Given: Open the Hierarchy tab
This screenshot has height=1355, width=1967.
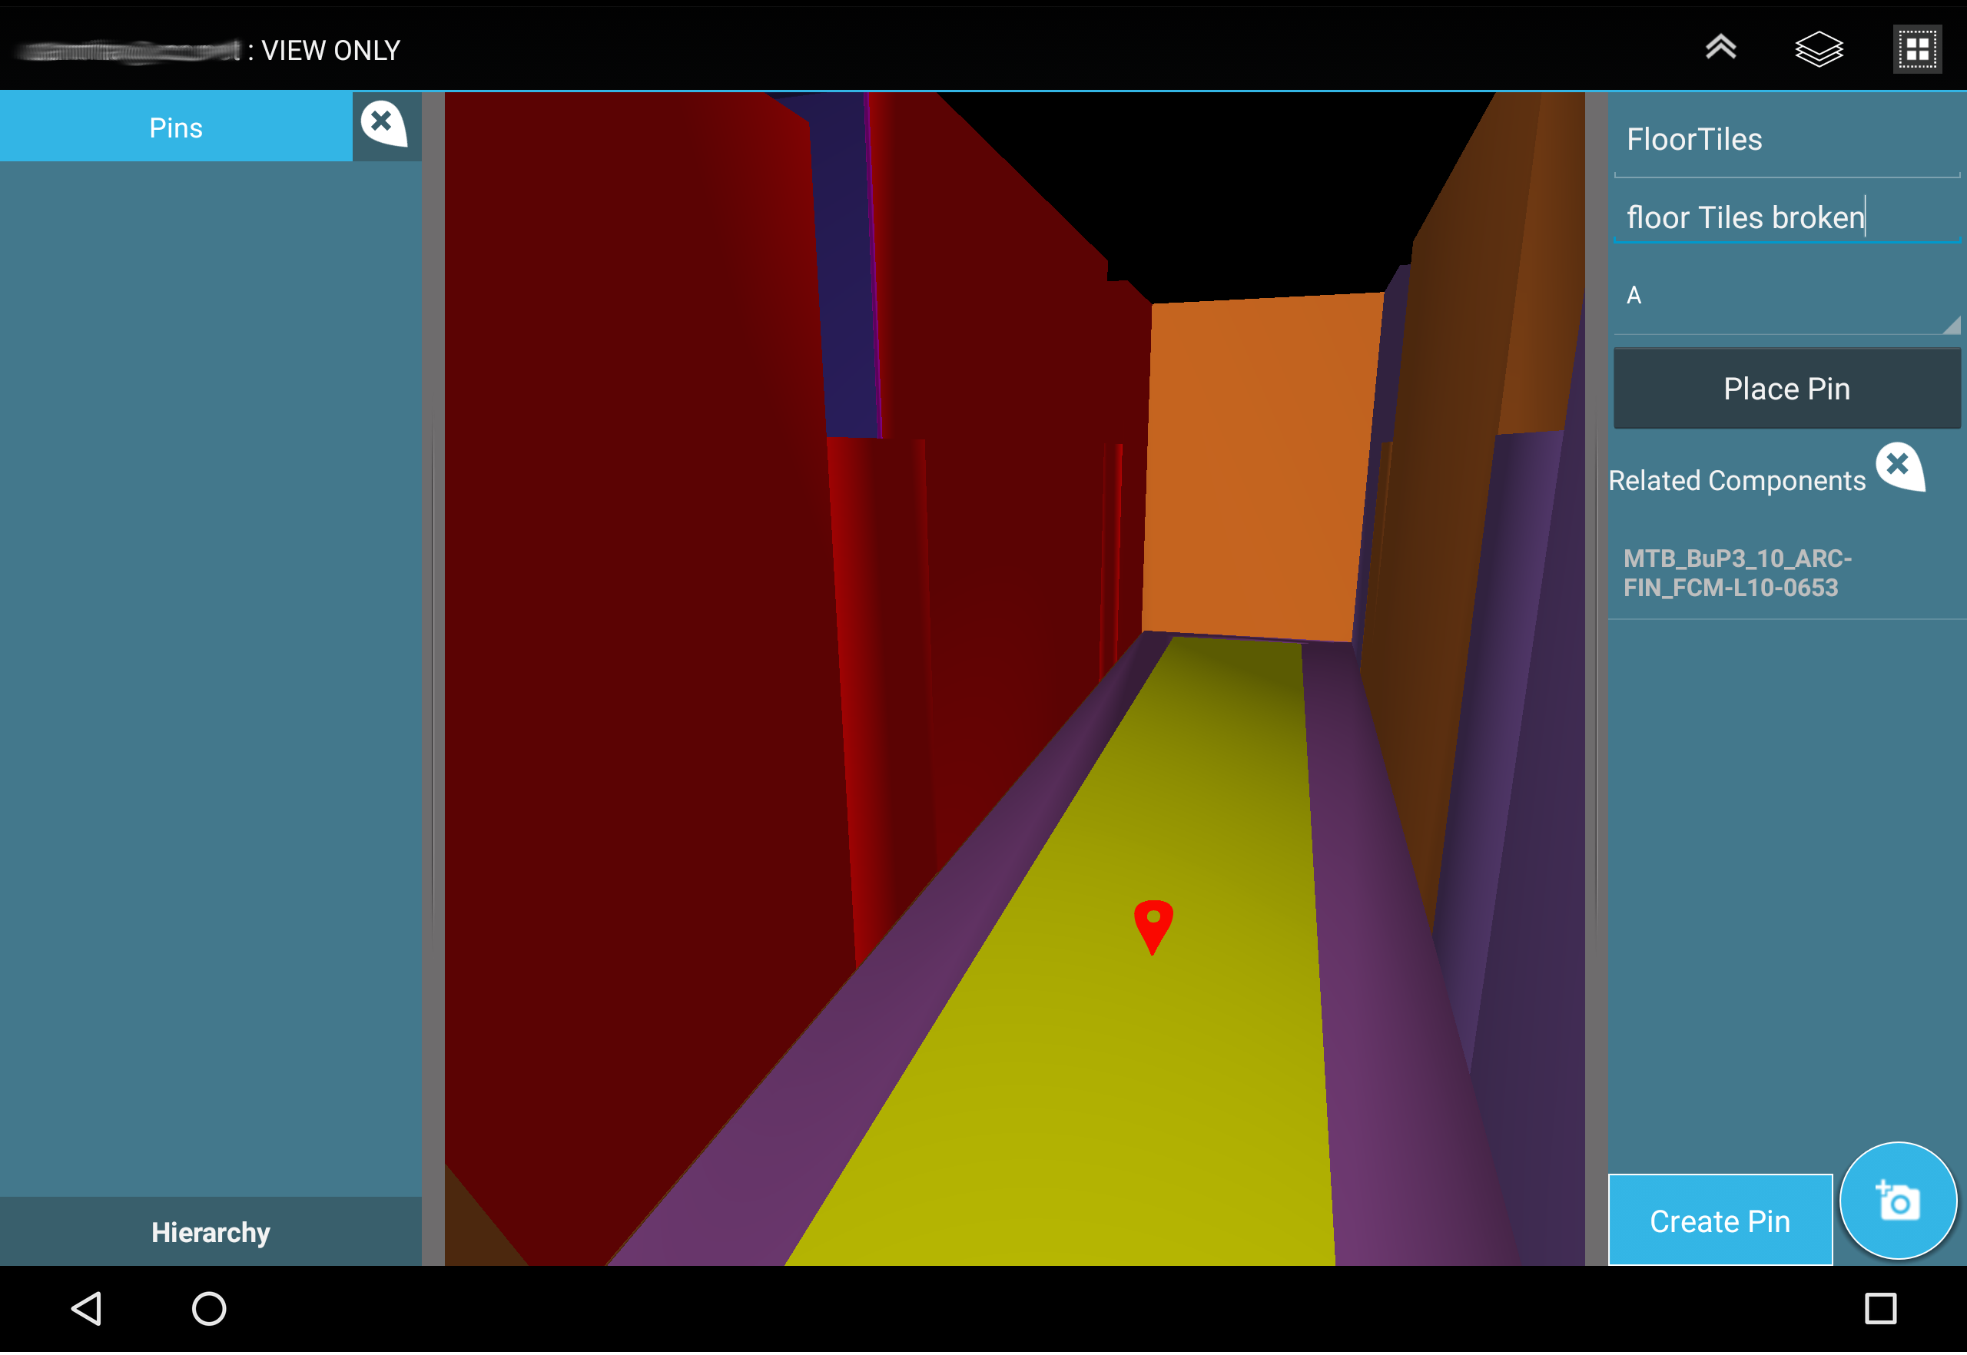Looking at the screenshot, I should coord(211,1232).
